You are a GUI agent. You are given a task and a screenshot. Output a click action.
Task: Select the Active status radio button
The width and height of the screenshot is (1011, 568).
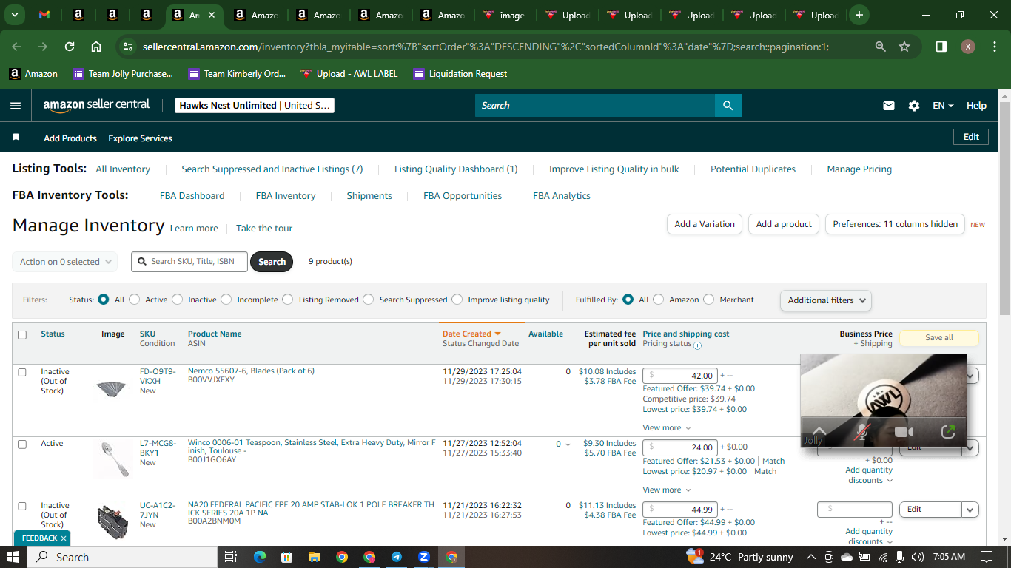tap(134, 300)
